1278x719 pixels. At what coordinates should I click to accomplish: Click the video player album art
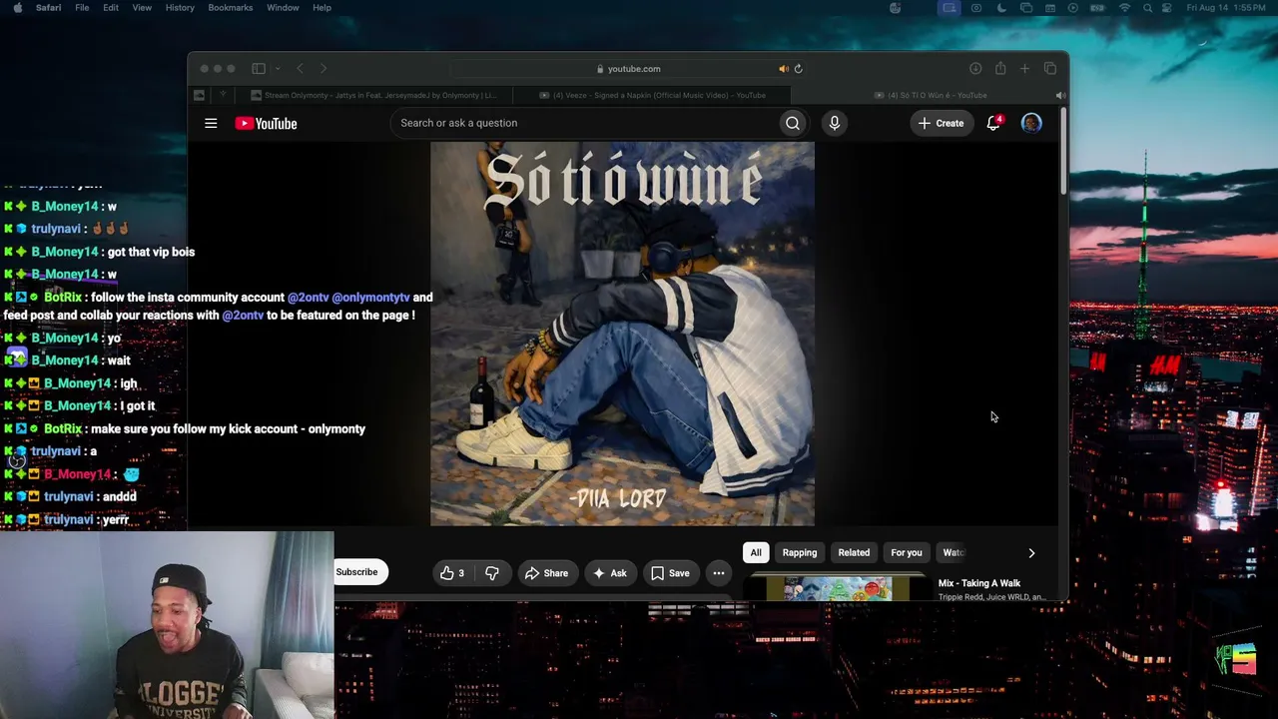622,334
